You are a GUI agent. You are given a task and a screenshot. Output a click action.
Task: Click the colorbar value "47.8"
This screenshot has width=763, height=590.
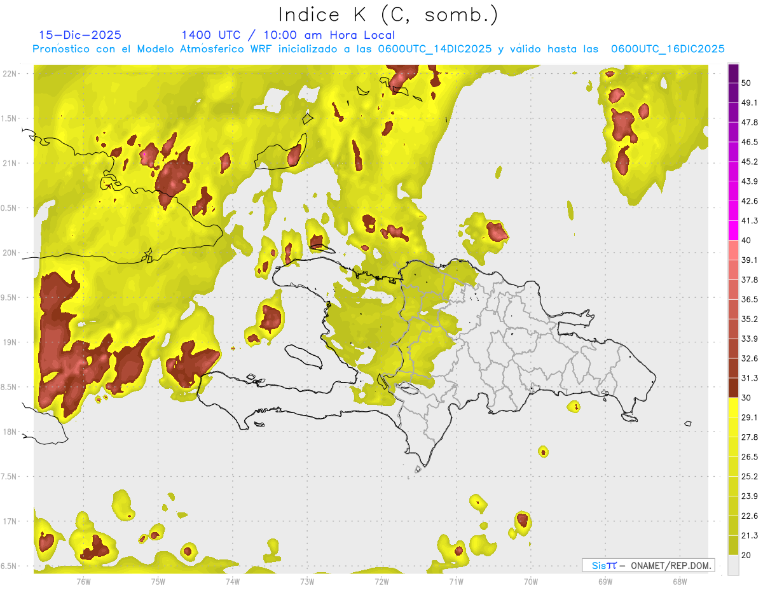point(750,122)
